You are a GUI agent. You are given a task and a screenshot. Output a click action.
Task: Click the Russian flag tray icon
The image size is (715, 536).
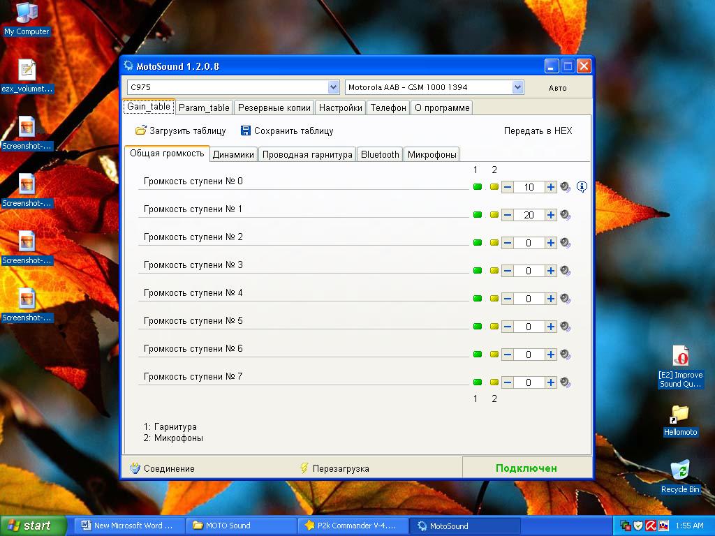point(663,526)
